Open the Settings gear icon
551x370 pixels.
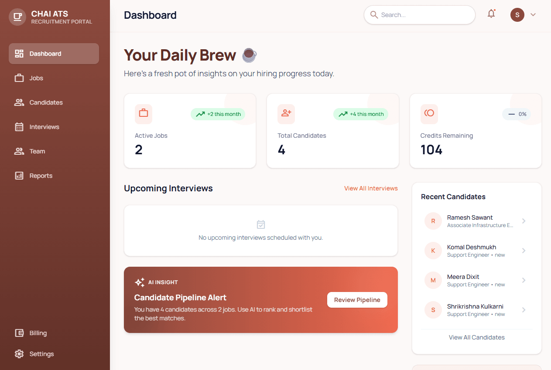(x=19, y=354)
